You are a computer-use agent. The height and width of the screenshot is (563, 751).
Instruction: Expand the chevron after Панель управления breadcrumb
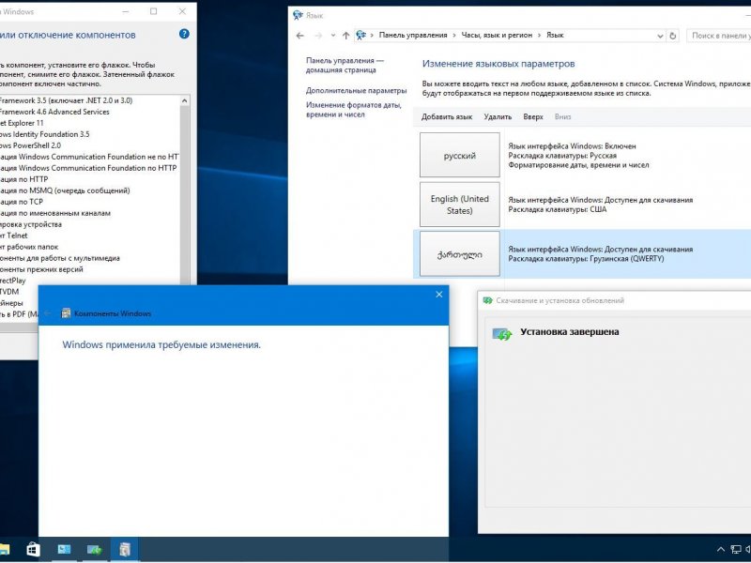coord(454,36)
